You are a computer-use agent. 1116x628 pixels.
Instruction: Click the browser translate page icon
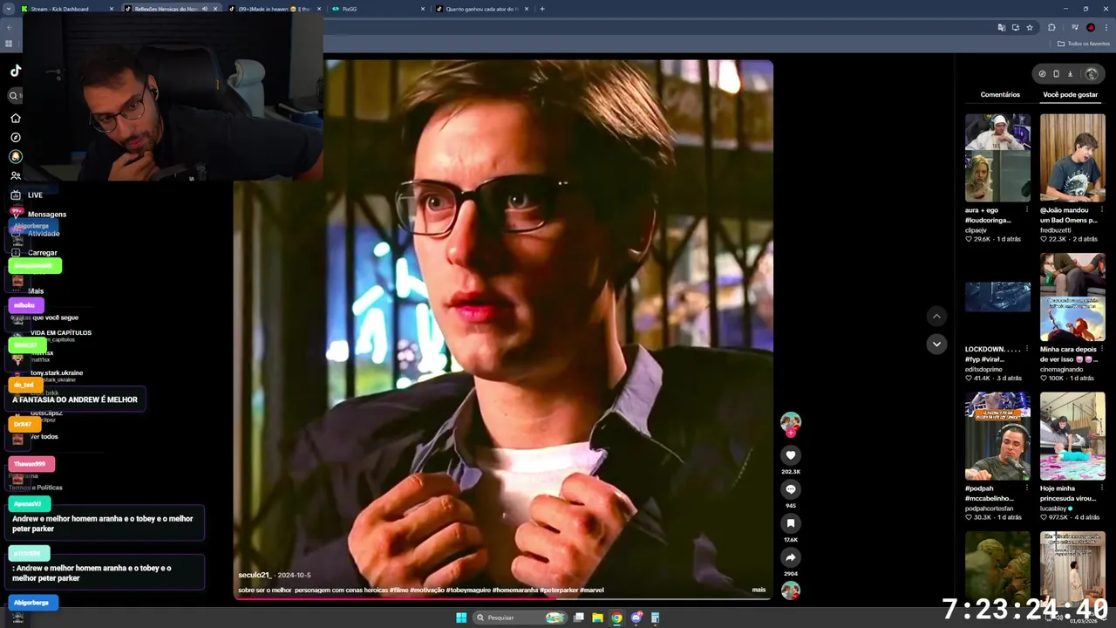click(1001, 27)
